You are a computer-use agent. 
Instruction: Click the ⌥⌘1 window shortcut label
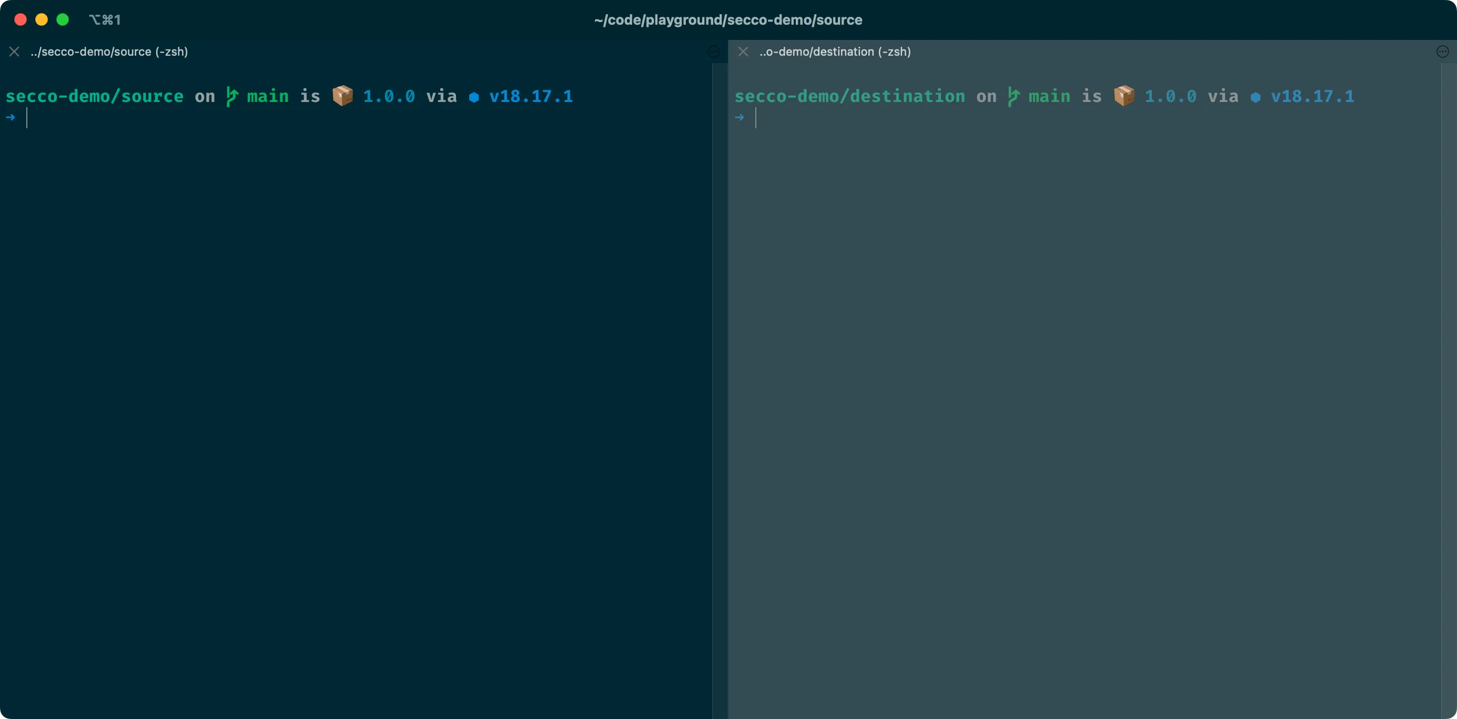coord(105,20)
